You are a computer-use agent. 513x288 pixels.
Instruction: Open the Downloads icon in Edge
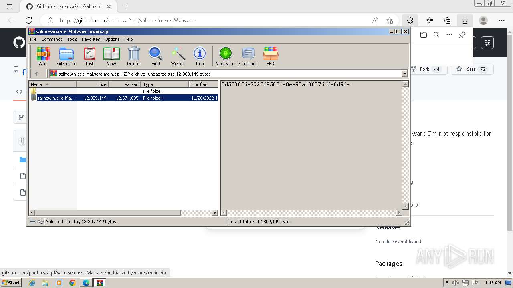[x=465, y=20]
